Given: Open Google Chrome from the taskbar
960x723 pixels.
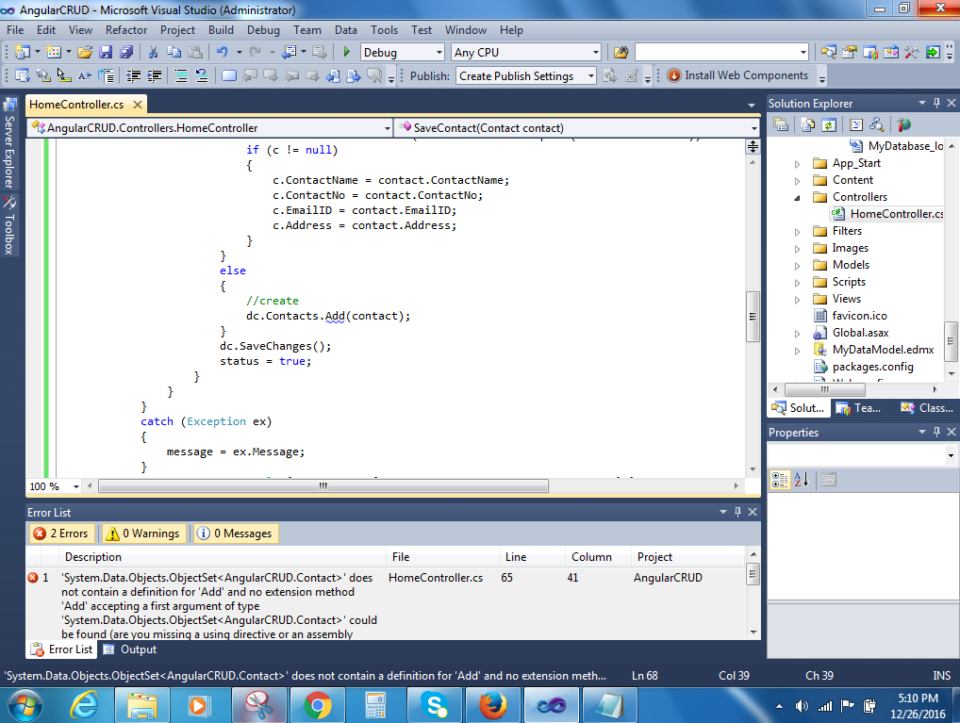Looking at the screenshot, I should click(x=317, y=706).
